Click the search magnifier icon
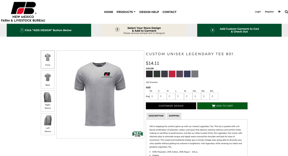Screen dimensions: 288x156 [x=286, y=12]
